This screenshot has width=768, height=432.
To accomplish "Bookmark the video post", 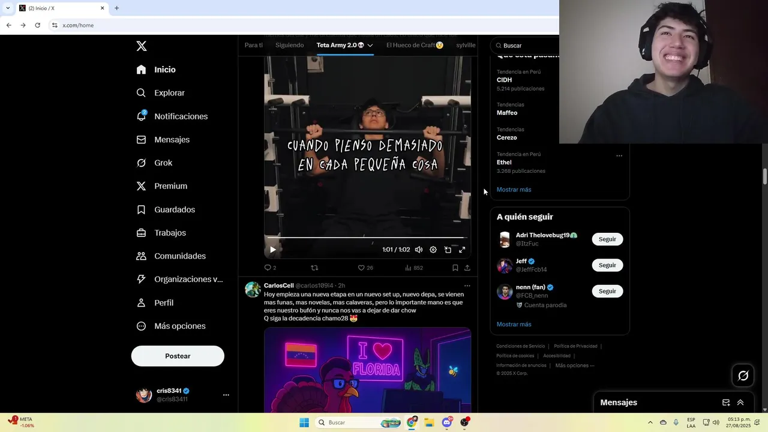I will click(x=455, y=268).
